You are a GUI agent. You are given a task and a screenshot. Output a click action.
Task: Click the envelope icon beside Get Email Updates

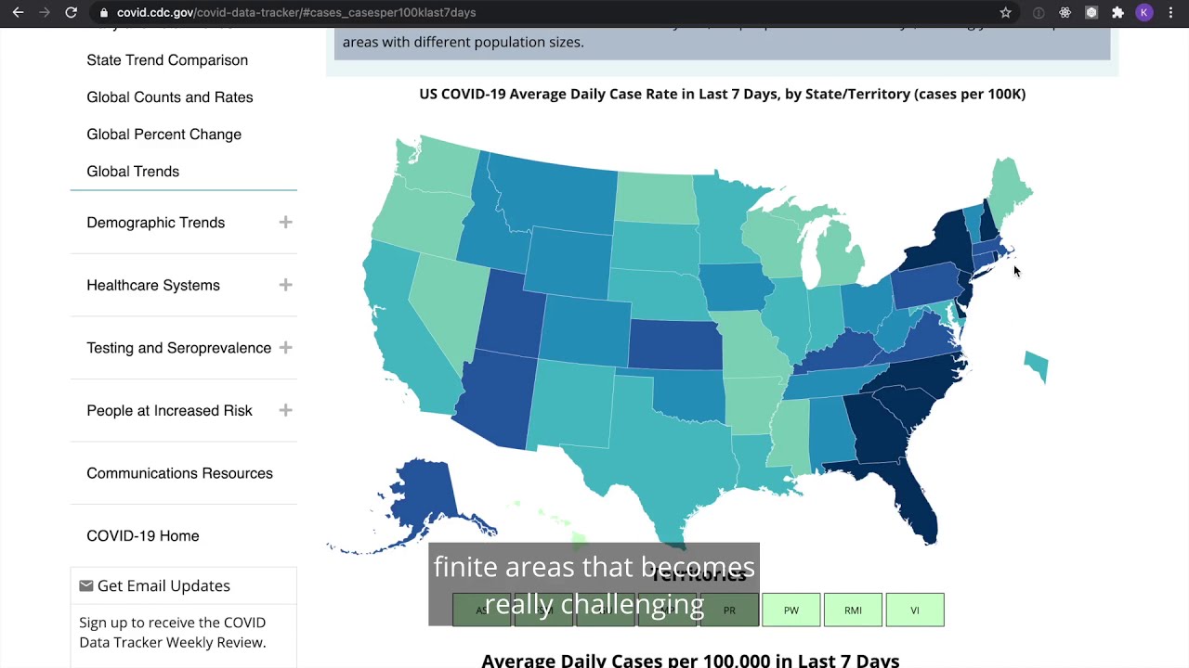coord(86,585)
